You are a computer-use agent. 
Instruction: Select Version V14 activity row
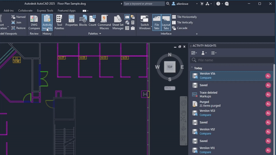[231, 76]
